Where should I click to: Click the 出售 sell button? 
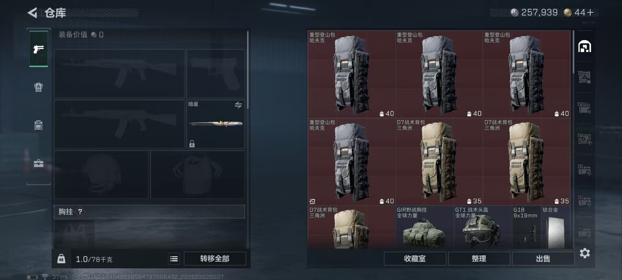(543, 259)
